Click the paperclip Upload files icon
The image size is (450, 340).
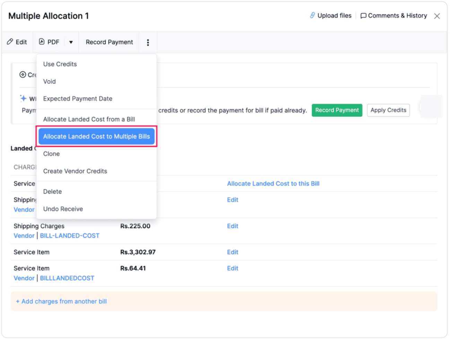[312, 15]
